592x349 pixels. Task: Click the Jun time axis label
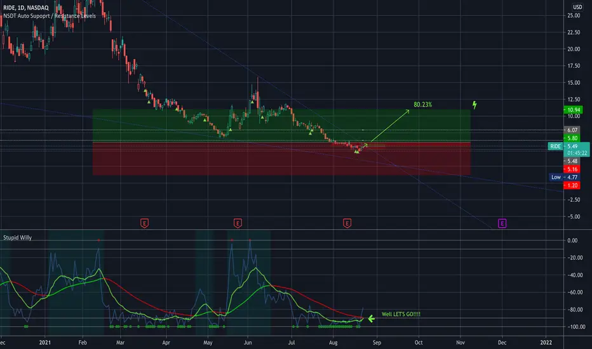[248, 343]
